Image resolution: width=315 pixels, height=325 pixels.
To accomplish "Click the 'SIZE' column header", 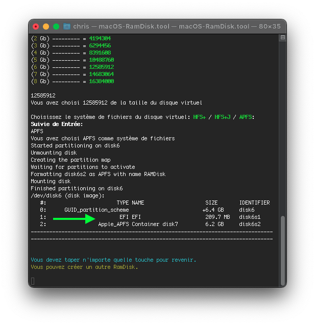I will [x=211, y=203].
